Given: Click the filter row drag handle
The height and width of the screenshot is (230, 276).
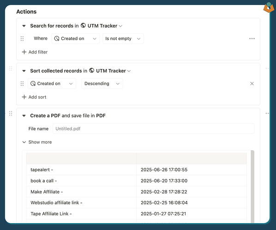Looking at the screenshot, I should 22,39.
